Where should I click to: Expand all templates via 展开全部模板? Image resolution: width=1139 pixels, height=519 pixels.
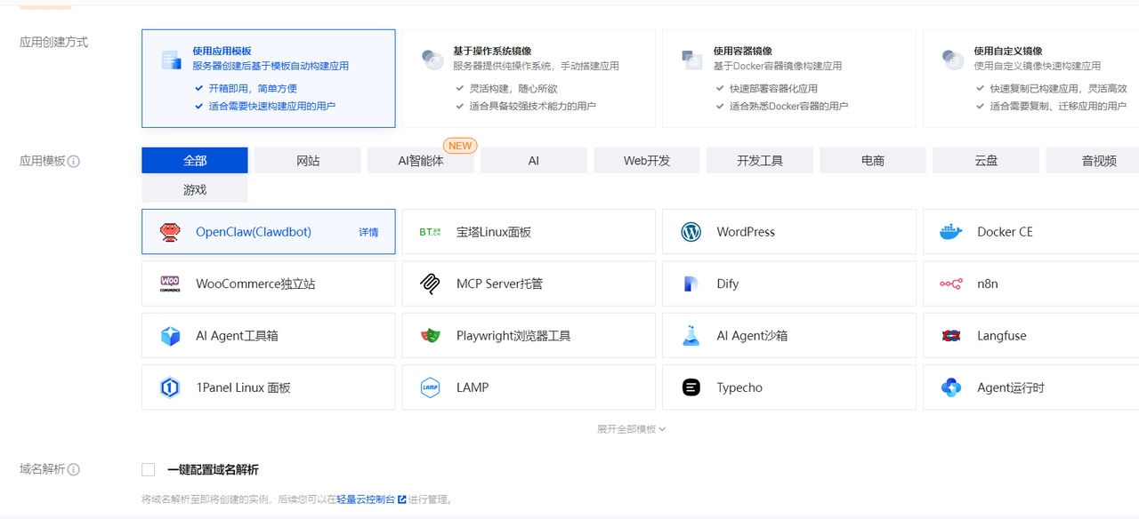tap(631, 429)
